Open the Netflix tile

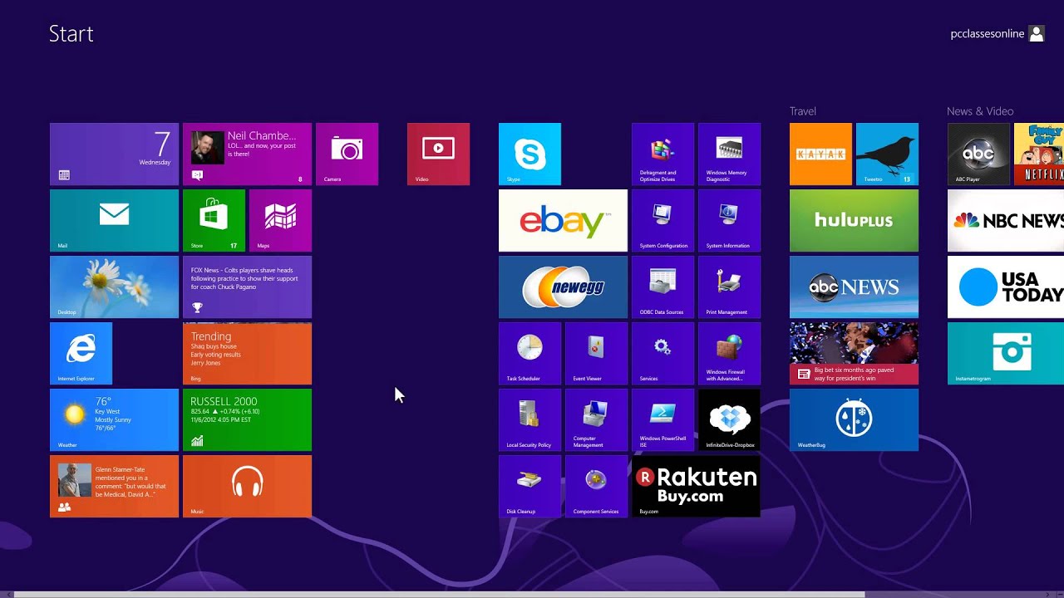click(x=1039, y=154)
